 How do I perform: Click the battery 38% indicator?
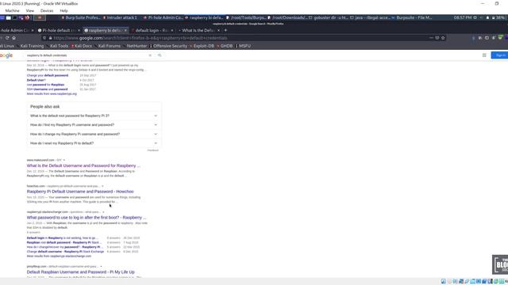[x=499, y=17]
